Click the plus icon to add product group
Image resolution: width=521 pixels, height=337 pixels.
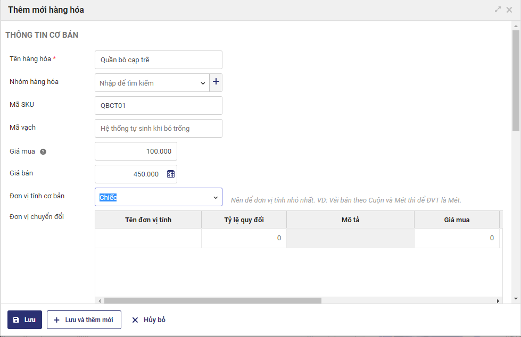coord(216,82)
